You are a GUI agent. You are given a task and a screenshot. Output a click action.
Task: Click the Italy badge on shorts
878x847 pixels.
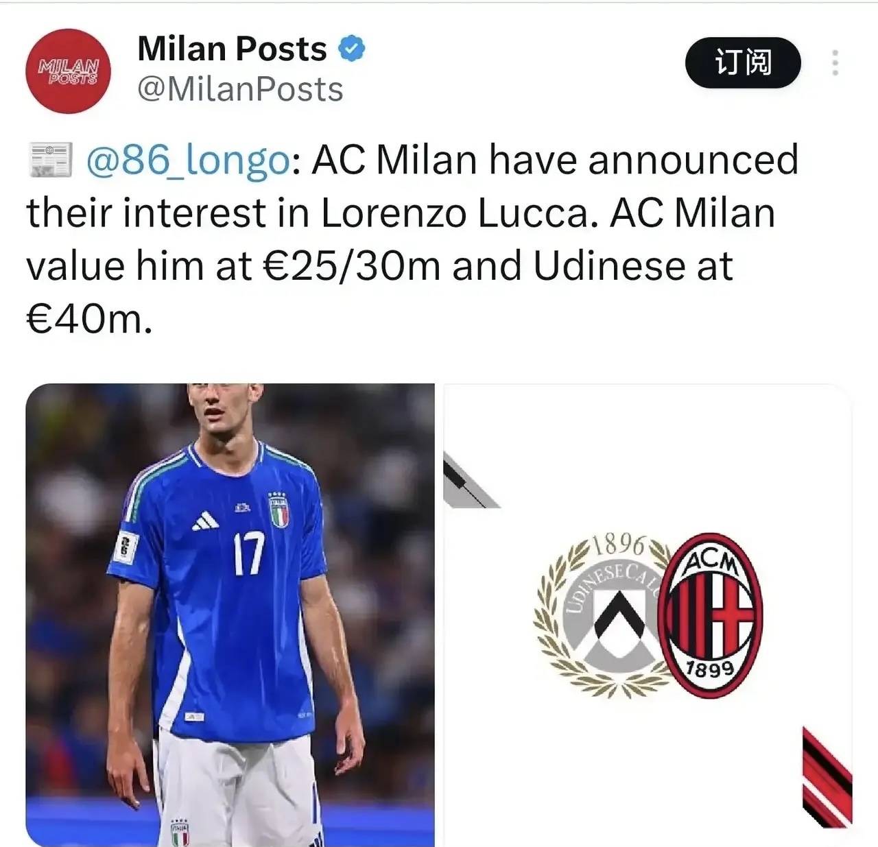[180, 832]
